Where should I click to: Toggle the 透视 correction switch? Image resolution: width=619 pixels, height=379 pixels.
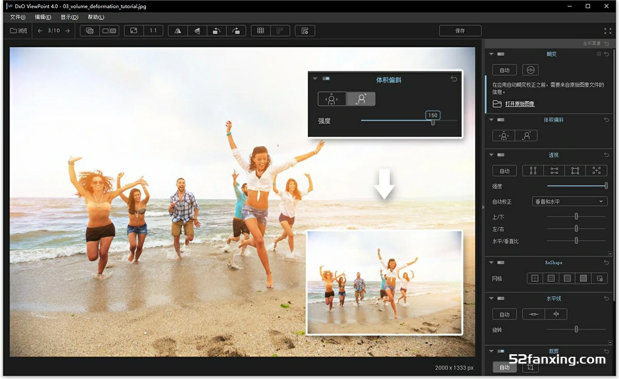[501, 155]
